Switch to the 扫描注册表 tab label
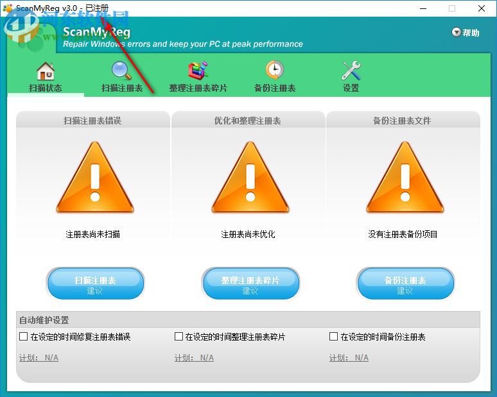497x397 pixels. pyautogui.click(x=122, y=88)
